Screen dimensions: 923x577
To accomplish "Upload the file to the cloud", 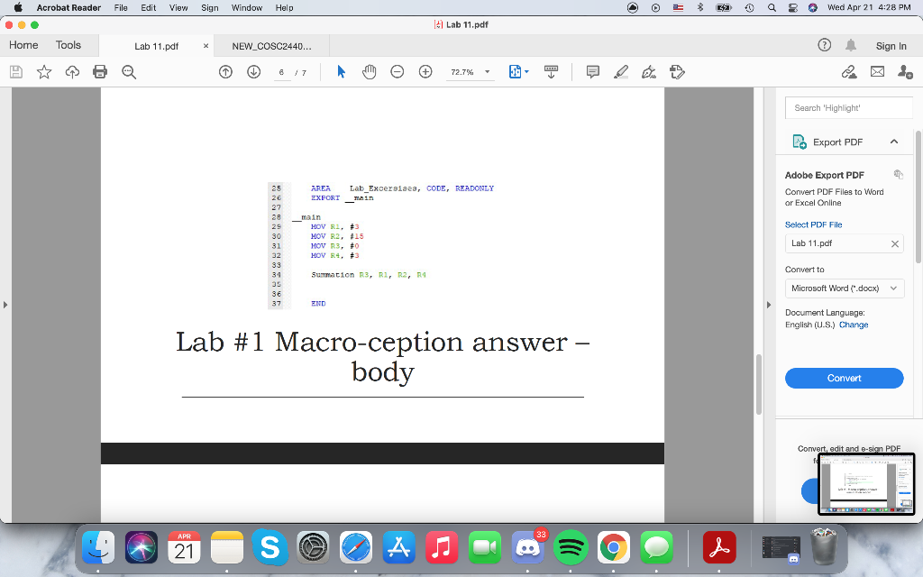I will pos(72,72).
